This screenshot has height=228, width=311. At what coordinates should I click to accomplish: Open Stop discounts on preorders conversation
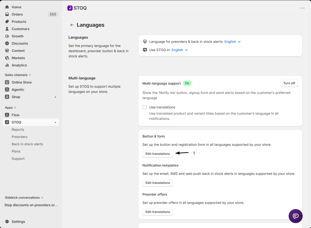click(31, 205)
